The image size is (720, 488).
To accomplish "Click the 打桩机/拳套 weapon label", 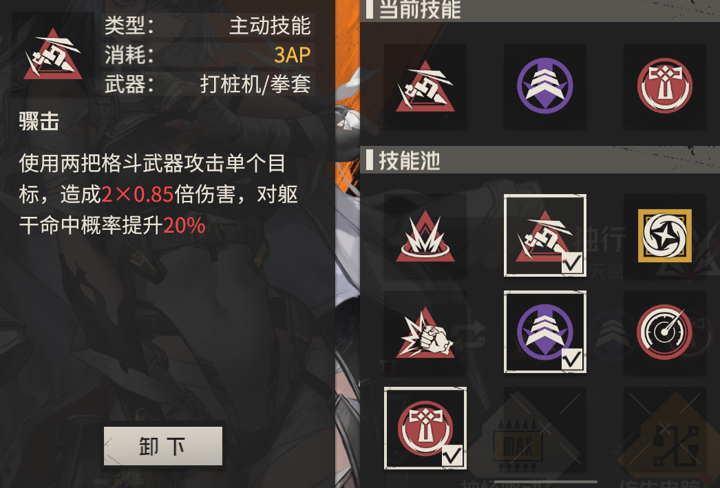I will tap(255, 85).
